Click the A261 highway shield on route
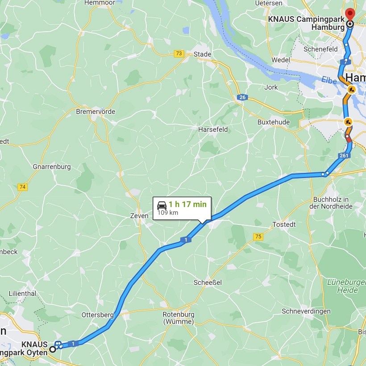The height and width of the screenshot is (366, 366). tap(344, 155)
